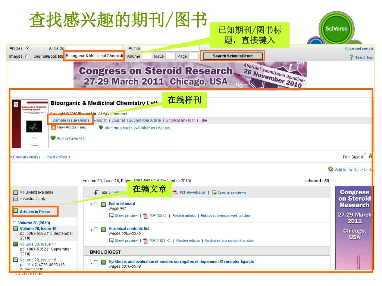Screen dimensions: 382x286
Task: Click the All fields input box
Action: (94, 48)
